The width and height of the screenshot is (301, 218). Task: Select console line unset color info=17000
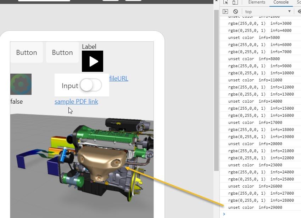tap(260, 122)
